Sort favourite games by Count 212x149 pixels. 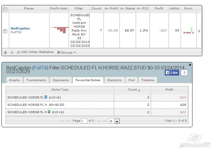pos(133,90)
